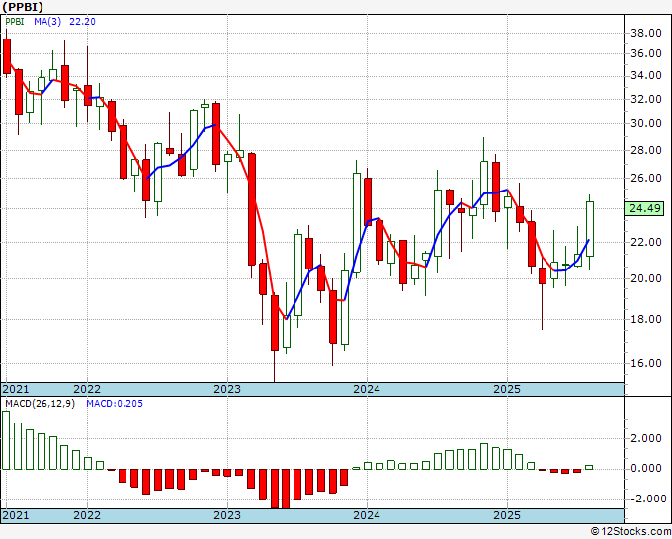The image size is (672, 539).
Task: Click the 18.00 price axis label
Action: [646, 319]
